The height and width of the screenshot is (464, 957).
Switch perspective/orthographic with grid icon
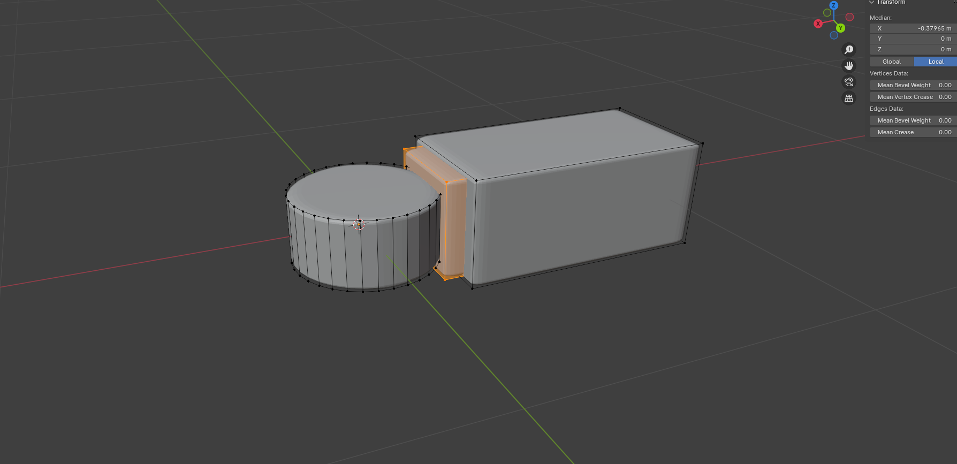coord(849,98)
